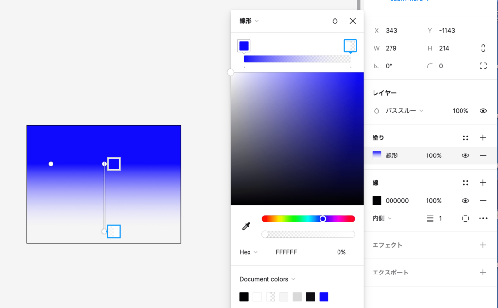Hide the 000000 stroke
This screenshot has width=498, height=308.
pos(465,201)
